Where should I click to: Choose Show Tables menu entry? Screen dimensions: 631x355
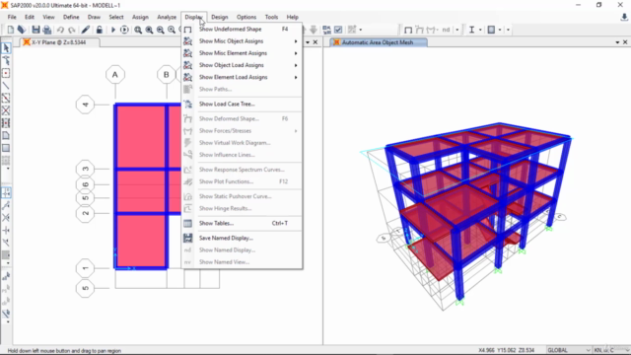pos(242,223)
